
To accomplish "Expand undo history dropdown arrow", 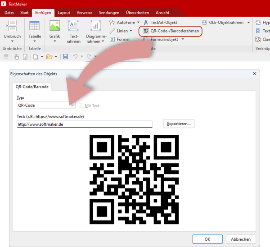I will click(82, 56).
